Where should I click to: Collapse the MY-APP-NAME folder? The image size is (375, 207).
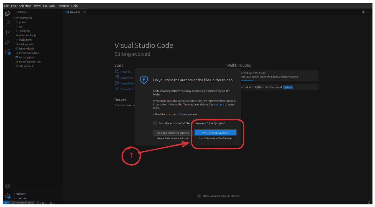[x=24, y=17]
